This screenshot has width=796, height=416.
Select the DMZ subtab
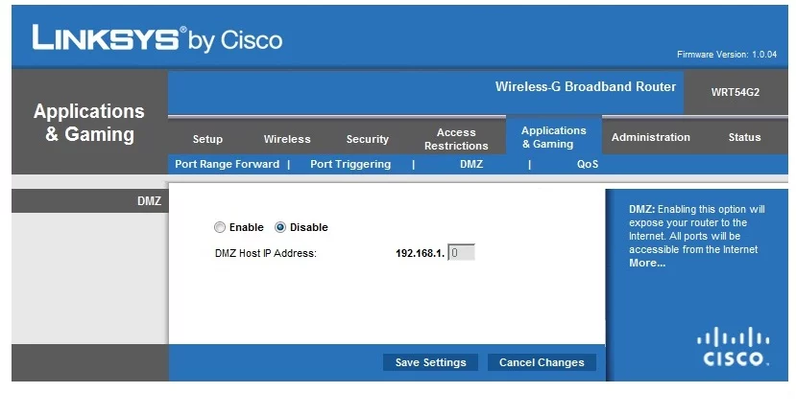pos(470,164)
